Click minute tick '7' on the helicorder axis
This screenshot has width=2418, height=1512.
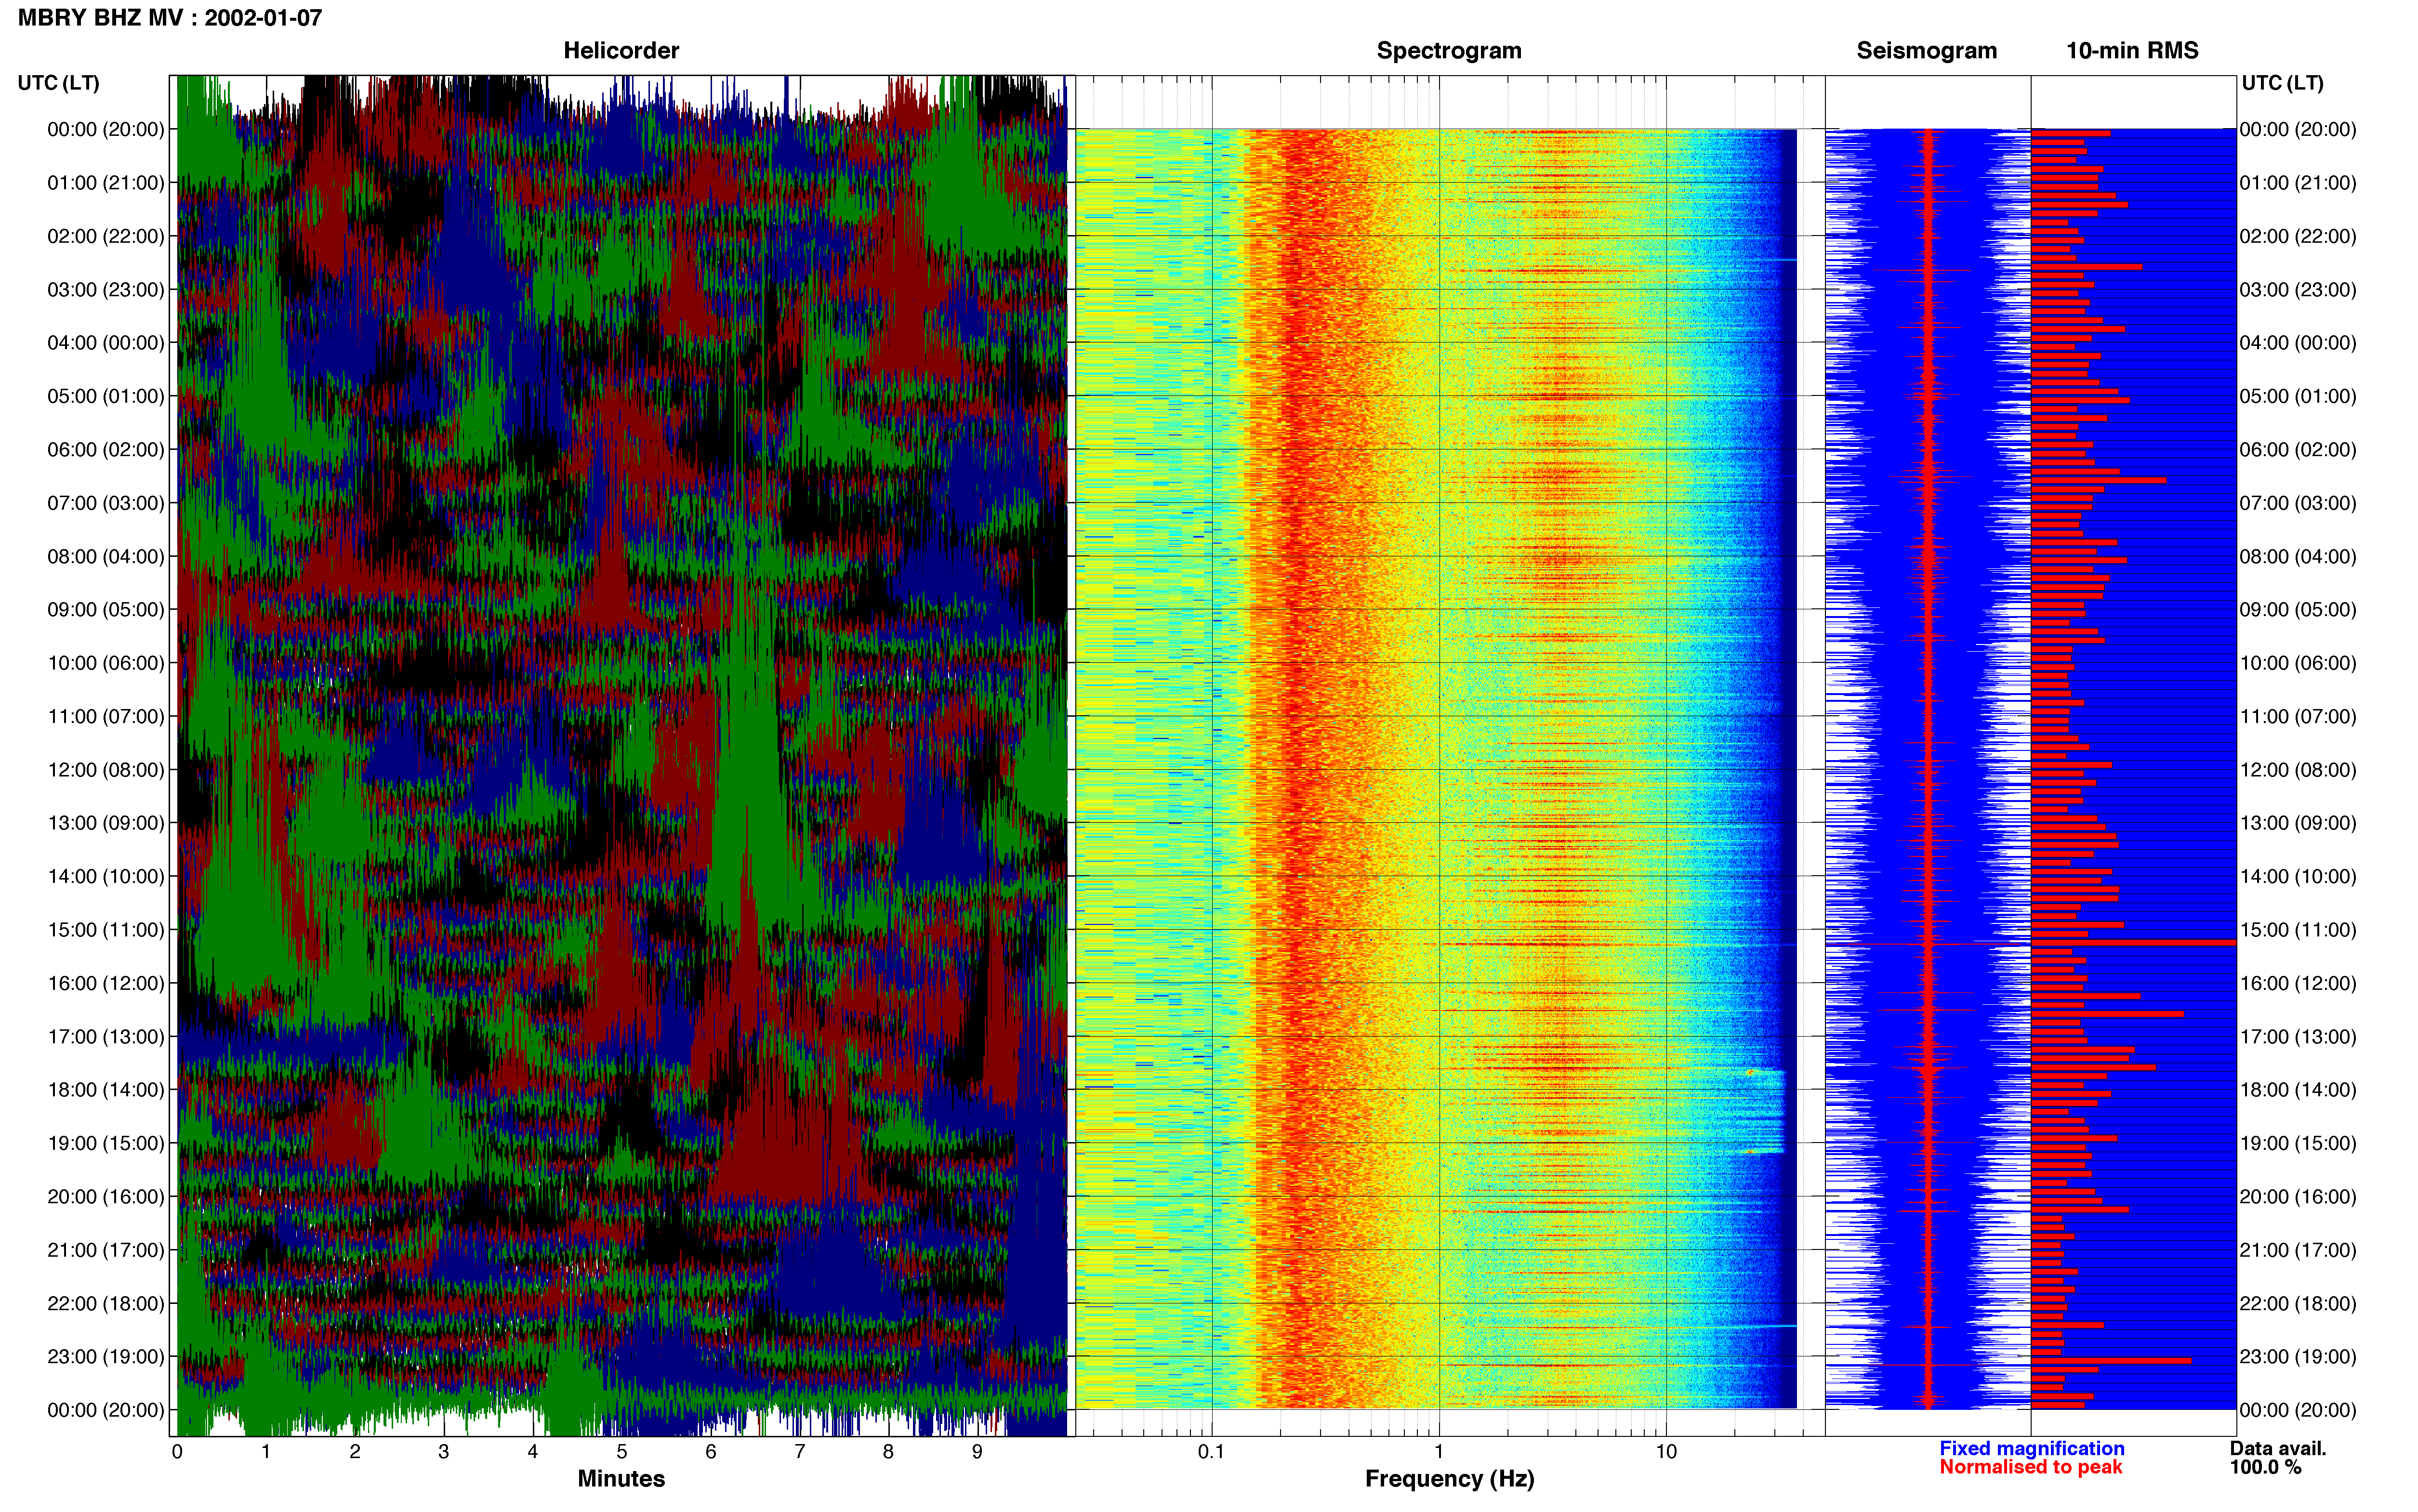[800, 1451]
